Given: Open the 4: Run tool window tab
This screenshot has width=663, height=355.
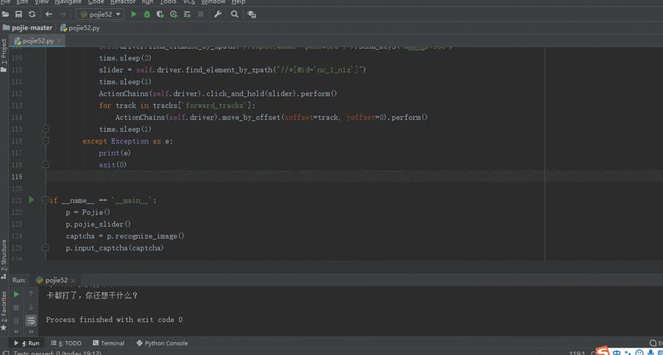Looking at the screenshot, I should pyautogui.click(x=27, y=343).
